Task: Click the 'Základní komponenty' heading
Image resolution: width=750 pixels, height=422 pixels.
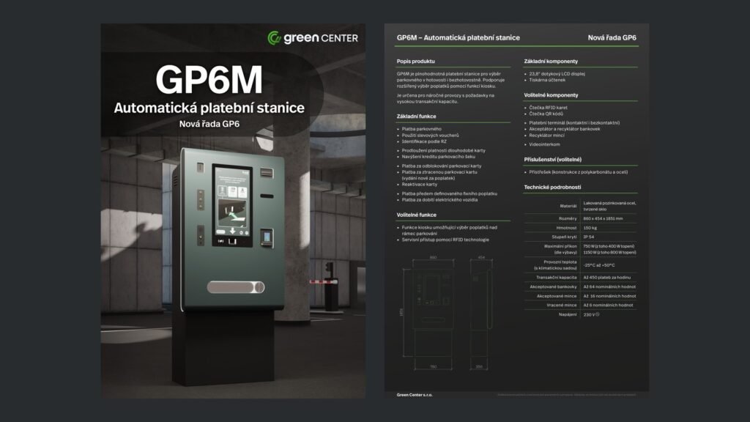Action: (x=551, y=62)
